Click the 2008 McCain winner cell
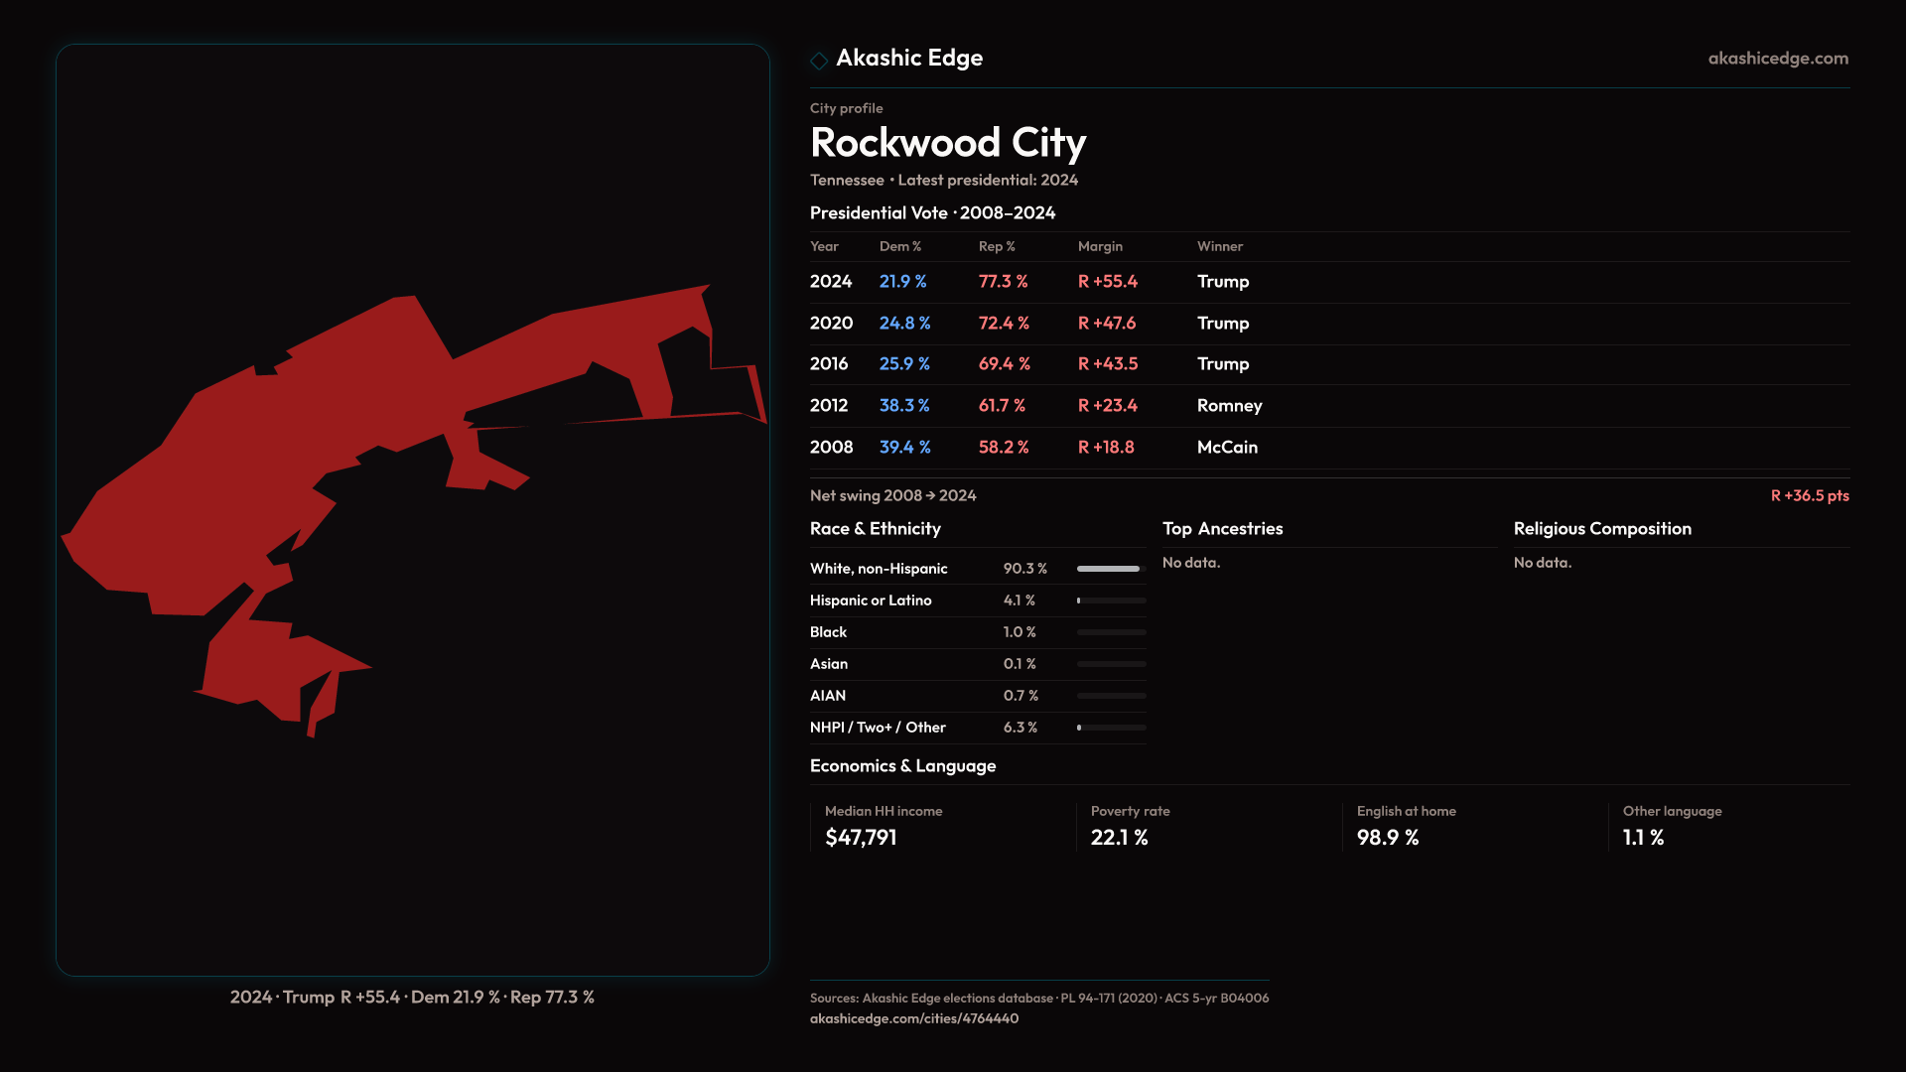1906x1072 pixels. tap(1227, 448)
